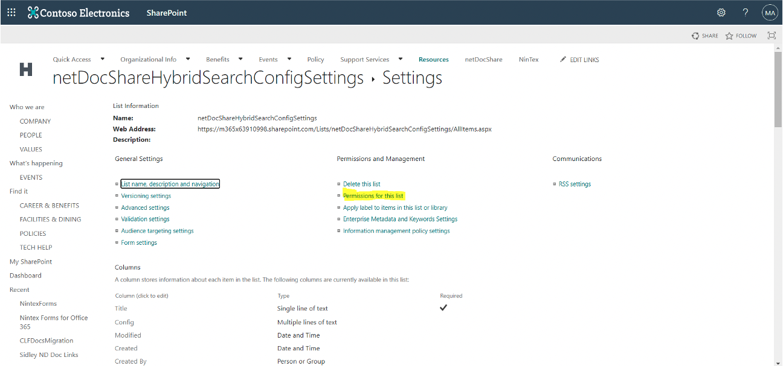Open the netDocShare navigation item
This screenshot has width=783, height=366.
pyautogui.click(x=483, y=60)
